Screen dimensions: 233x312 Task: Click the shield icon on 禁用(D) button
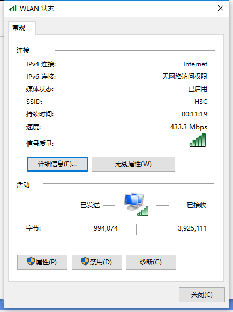85,262
